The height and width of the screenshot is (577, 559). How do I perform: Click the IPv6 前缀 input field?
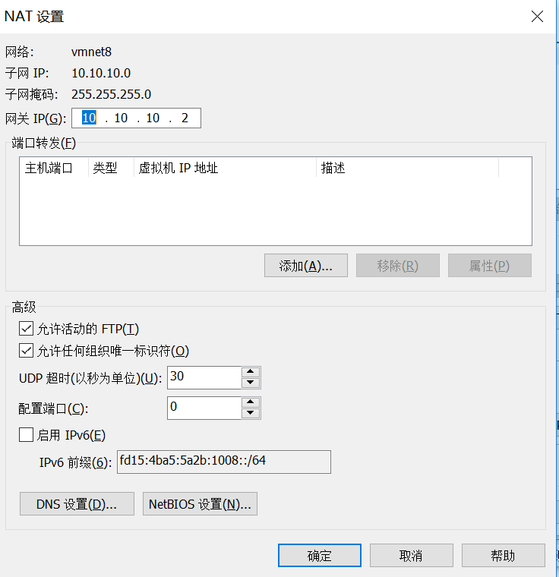[x=224, y=462]
